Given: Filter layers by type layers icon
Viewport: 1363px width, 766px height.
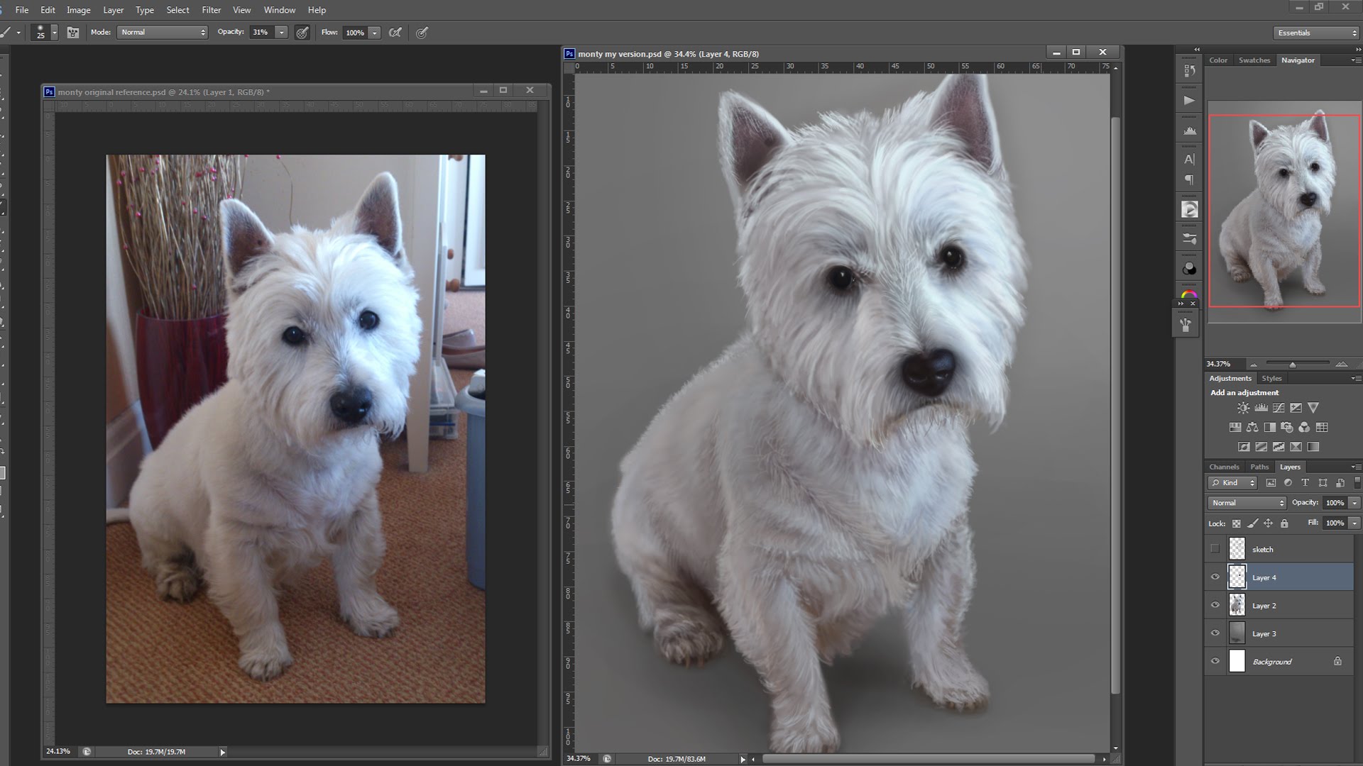Looking at the screenshot, I should (1305, 483).
